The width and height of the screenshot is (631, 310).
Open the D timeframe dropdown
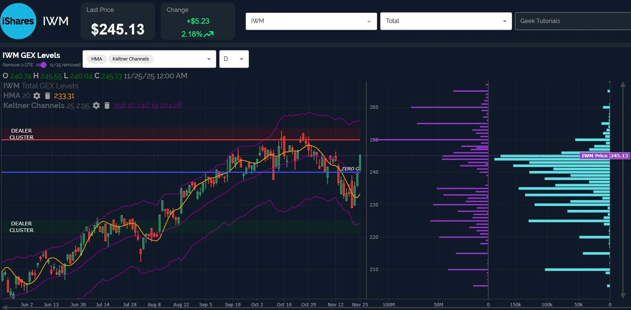(x=234, y=59)
